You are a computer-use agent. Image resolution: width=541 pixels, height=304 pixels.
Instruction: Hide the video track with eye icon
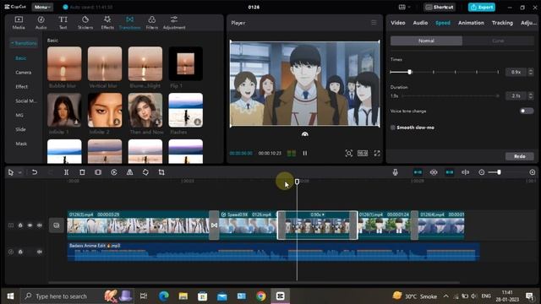(x=30, y=225)
